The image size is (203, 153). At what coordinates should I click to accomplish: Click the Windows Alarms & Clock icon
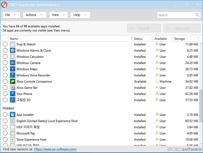[12, 51]
